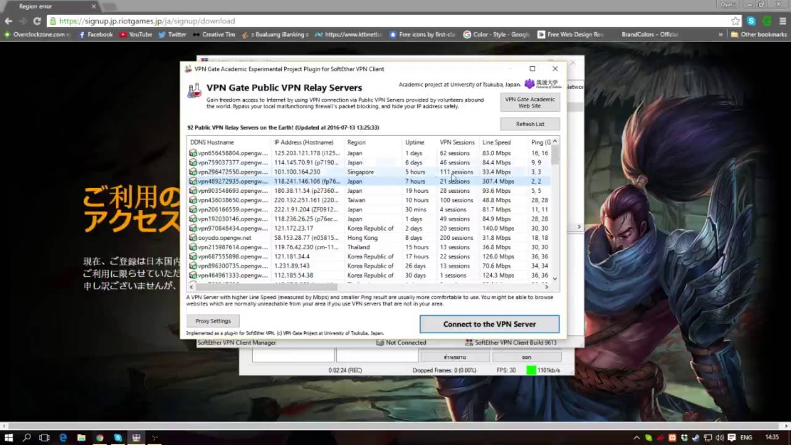The width and height of the screenshot is (791, 445).
Task: Select the Singapore server 101.100.164.230
Action: pos(370,172)
